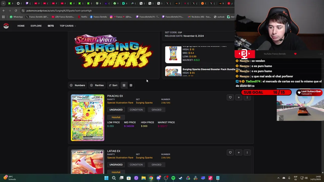Viewport: 324px width, 182px height.
Task: Open the Netflix bookmark
Action: (82, 17)
